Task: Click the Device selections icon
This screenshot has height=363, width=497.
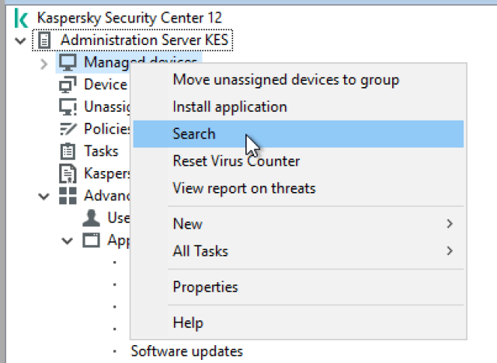Action: [x=68, y=85]
